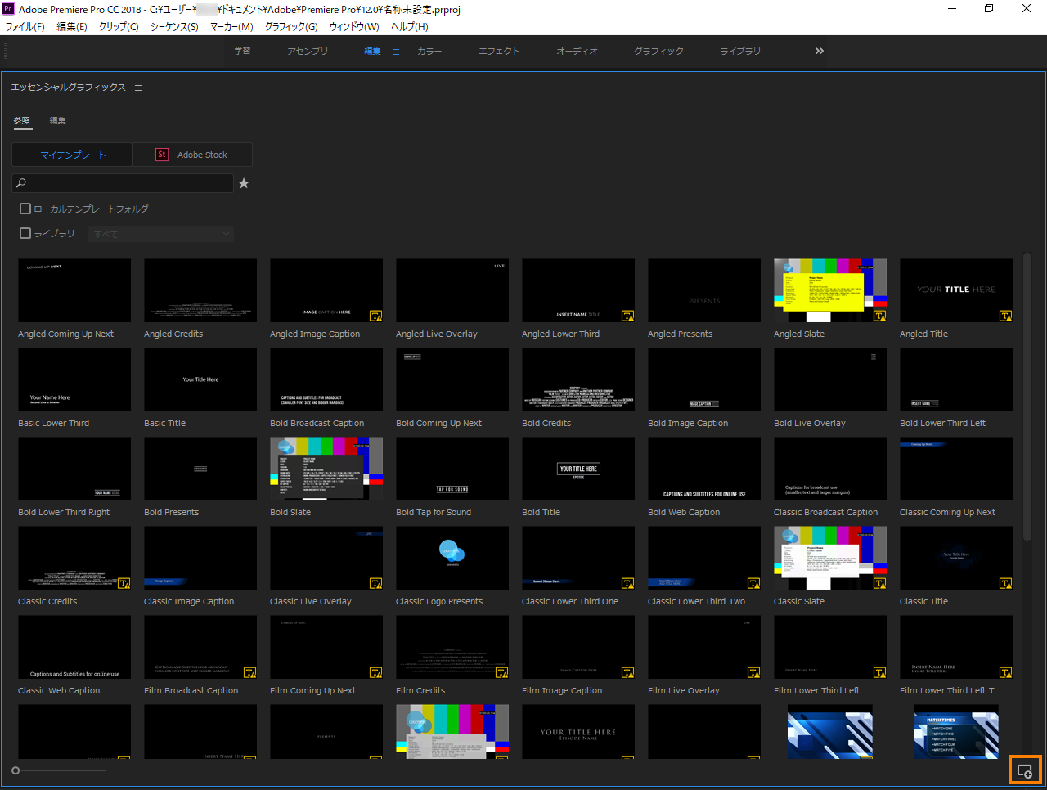Select the 編集 tab beside 参照

(x=57, y=121)
